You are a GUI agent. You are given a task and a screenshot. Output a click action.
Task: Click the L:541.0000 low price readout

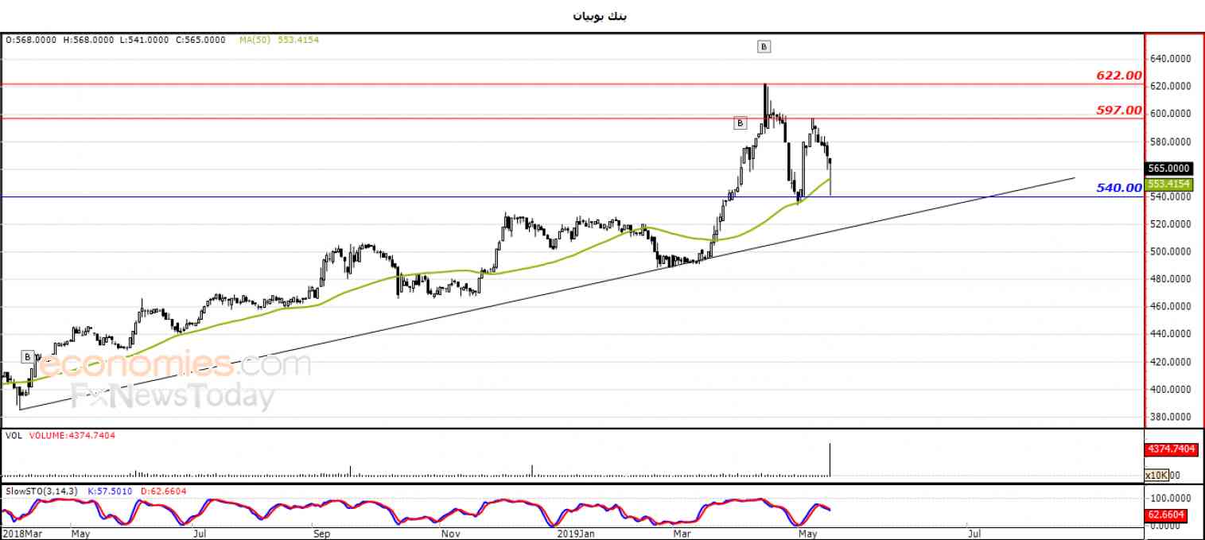pyautogui.click(x=144, y=39)
